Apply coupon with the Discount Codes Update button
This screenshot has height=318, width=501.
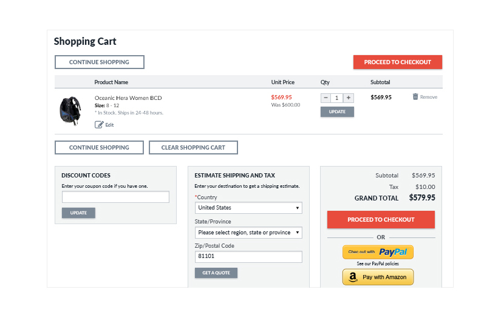click(78, 213)
